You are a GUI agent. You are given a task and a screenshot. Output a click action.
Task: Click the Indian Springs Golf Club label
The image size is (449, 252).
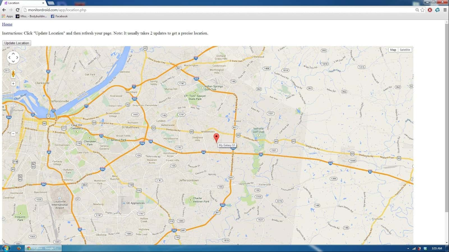click(213, 88)
